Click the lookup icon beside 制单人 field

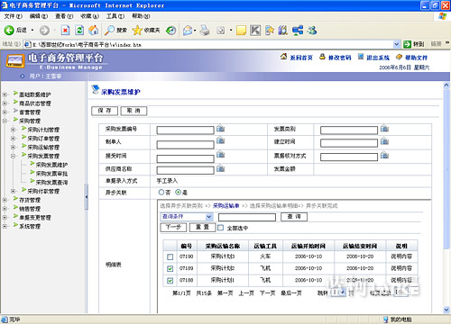220,140
